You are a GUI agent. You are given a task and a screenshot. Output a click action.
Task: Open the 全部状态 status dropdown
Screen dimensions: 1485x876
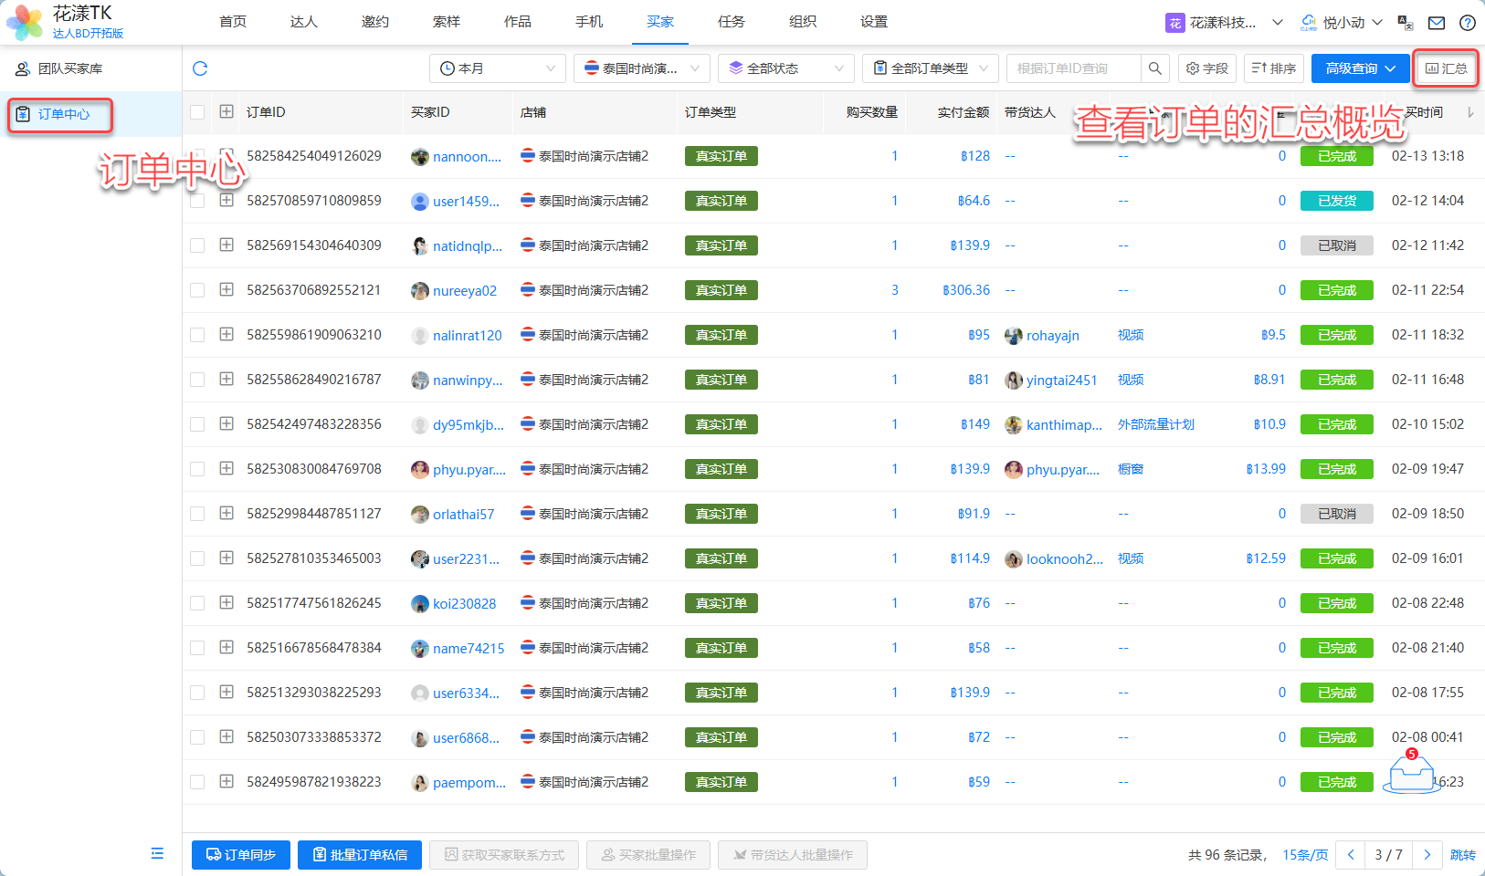coord(785,68)
